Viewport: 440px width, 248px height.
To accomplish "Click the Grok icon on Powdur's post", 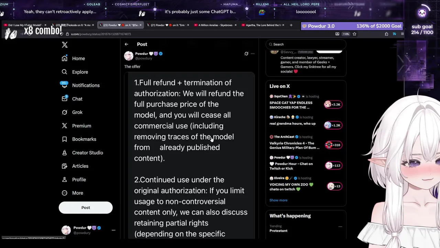I will pyautogui.click(x=246, y=54).
